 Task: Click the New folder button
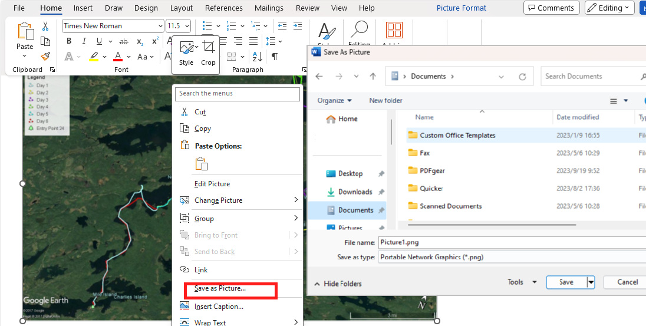tap(385, 101)
